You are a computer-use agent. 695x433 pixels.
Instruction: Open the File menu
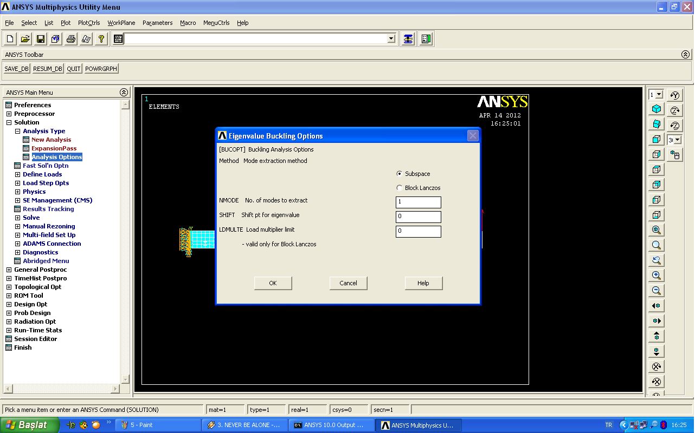tap(9, 23)
